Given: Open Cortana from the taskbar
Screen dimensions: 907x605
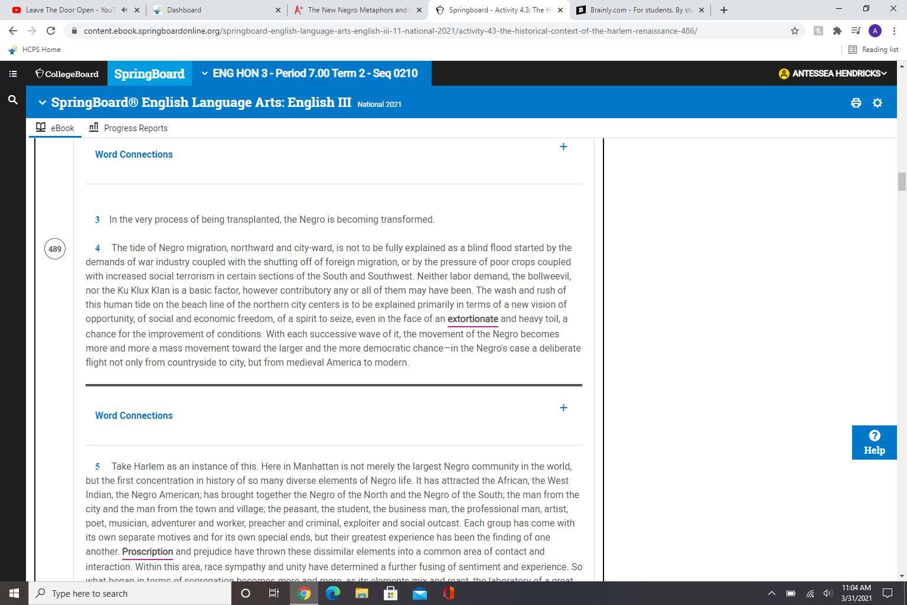Looking at the screenshot, I should click(x=246, y=593).
